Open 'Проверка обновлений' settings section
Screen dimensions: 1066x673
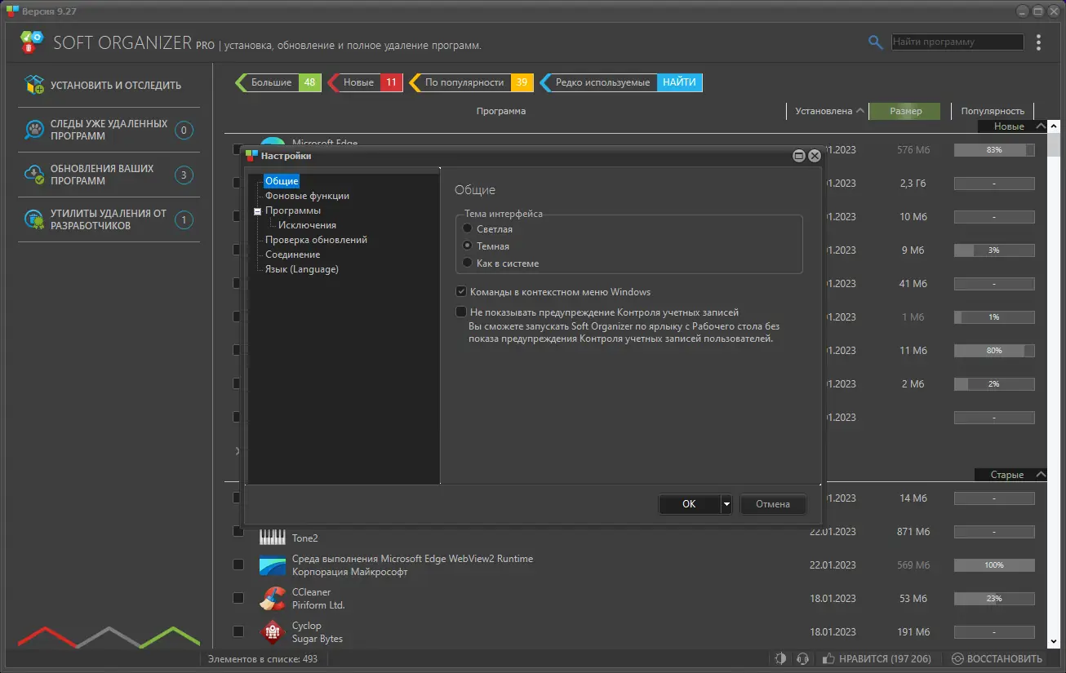(x=316, y=240)
